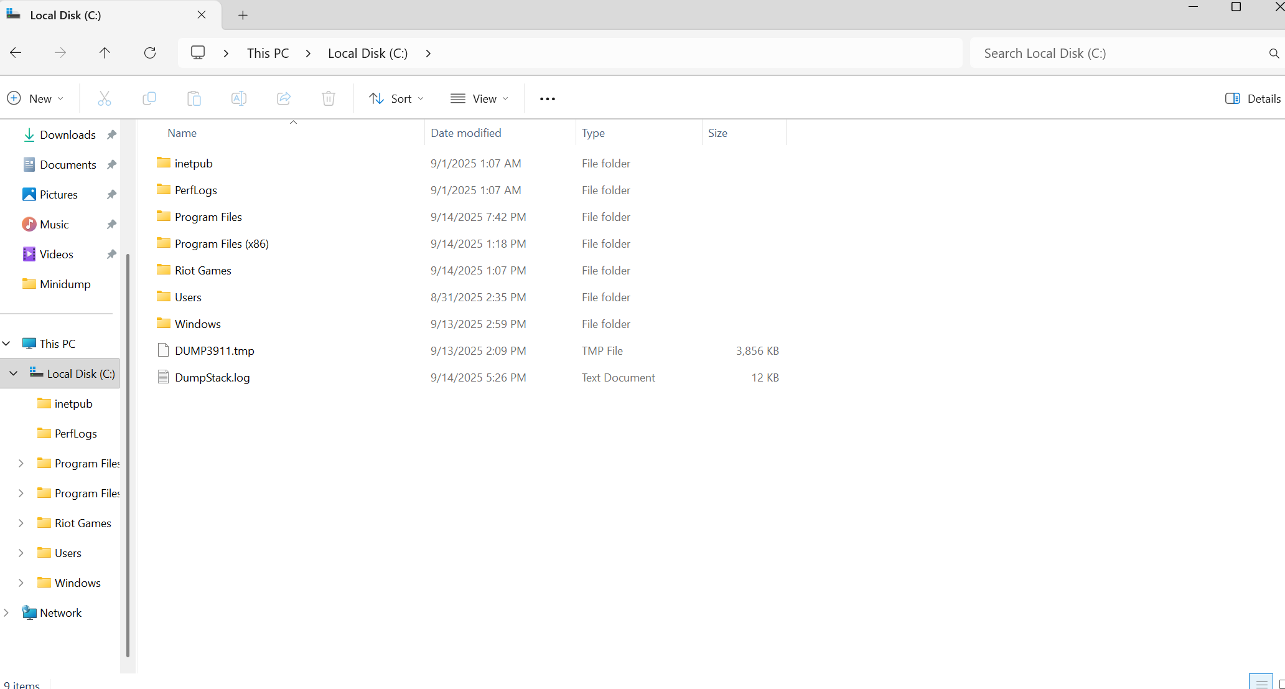Expand the Users tree item

[21, 553]
